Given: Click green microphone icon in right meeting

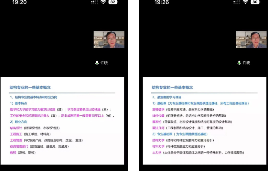Looking at the screenshot, I should [239, 63].
